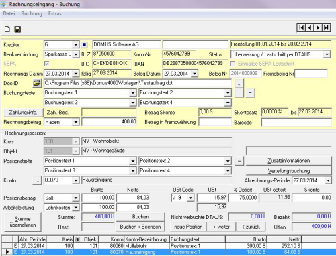This screenshot has height=256, width=336.
Task: Open Abrechnungs-Periode date dropdown
Action: pyautogui.click(x=328, y=180)
